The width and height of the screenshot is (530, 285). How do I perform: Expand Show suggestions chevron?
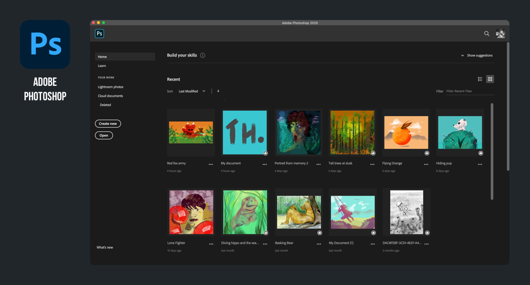click(x=462, y=55)
